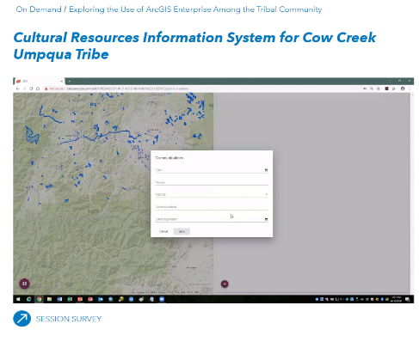Screen dimensions: 419x342
Task: Close the active browser tab
Action: [61, 82]
